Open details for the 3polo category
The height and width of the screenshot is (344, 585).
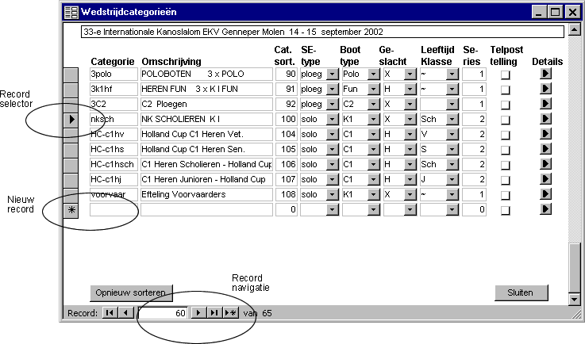[545, 74]
